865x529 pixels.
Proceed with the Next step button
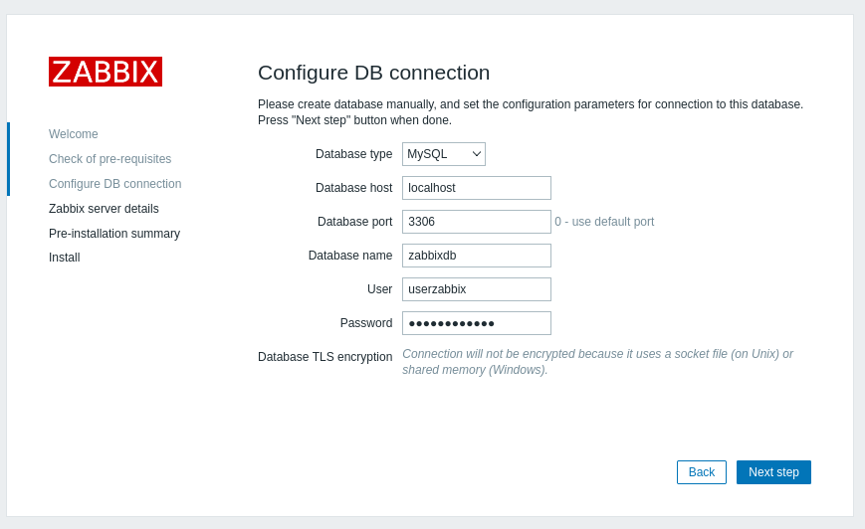click(773, 472)
